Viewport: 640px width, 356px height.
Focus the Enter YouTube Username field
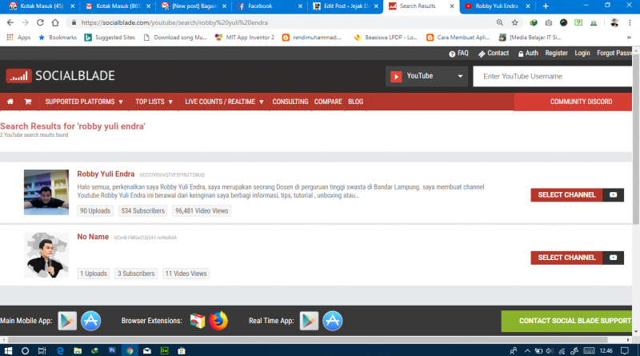click(x=552, y=76)
